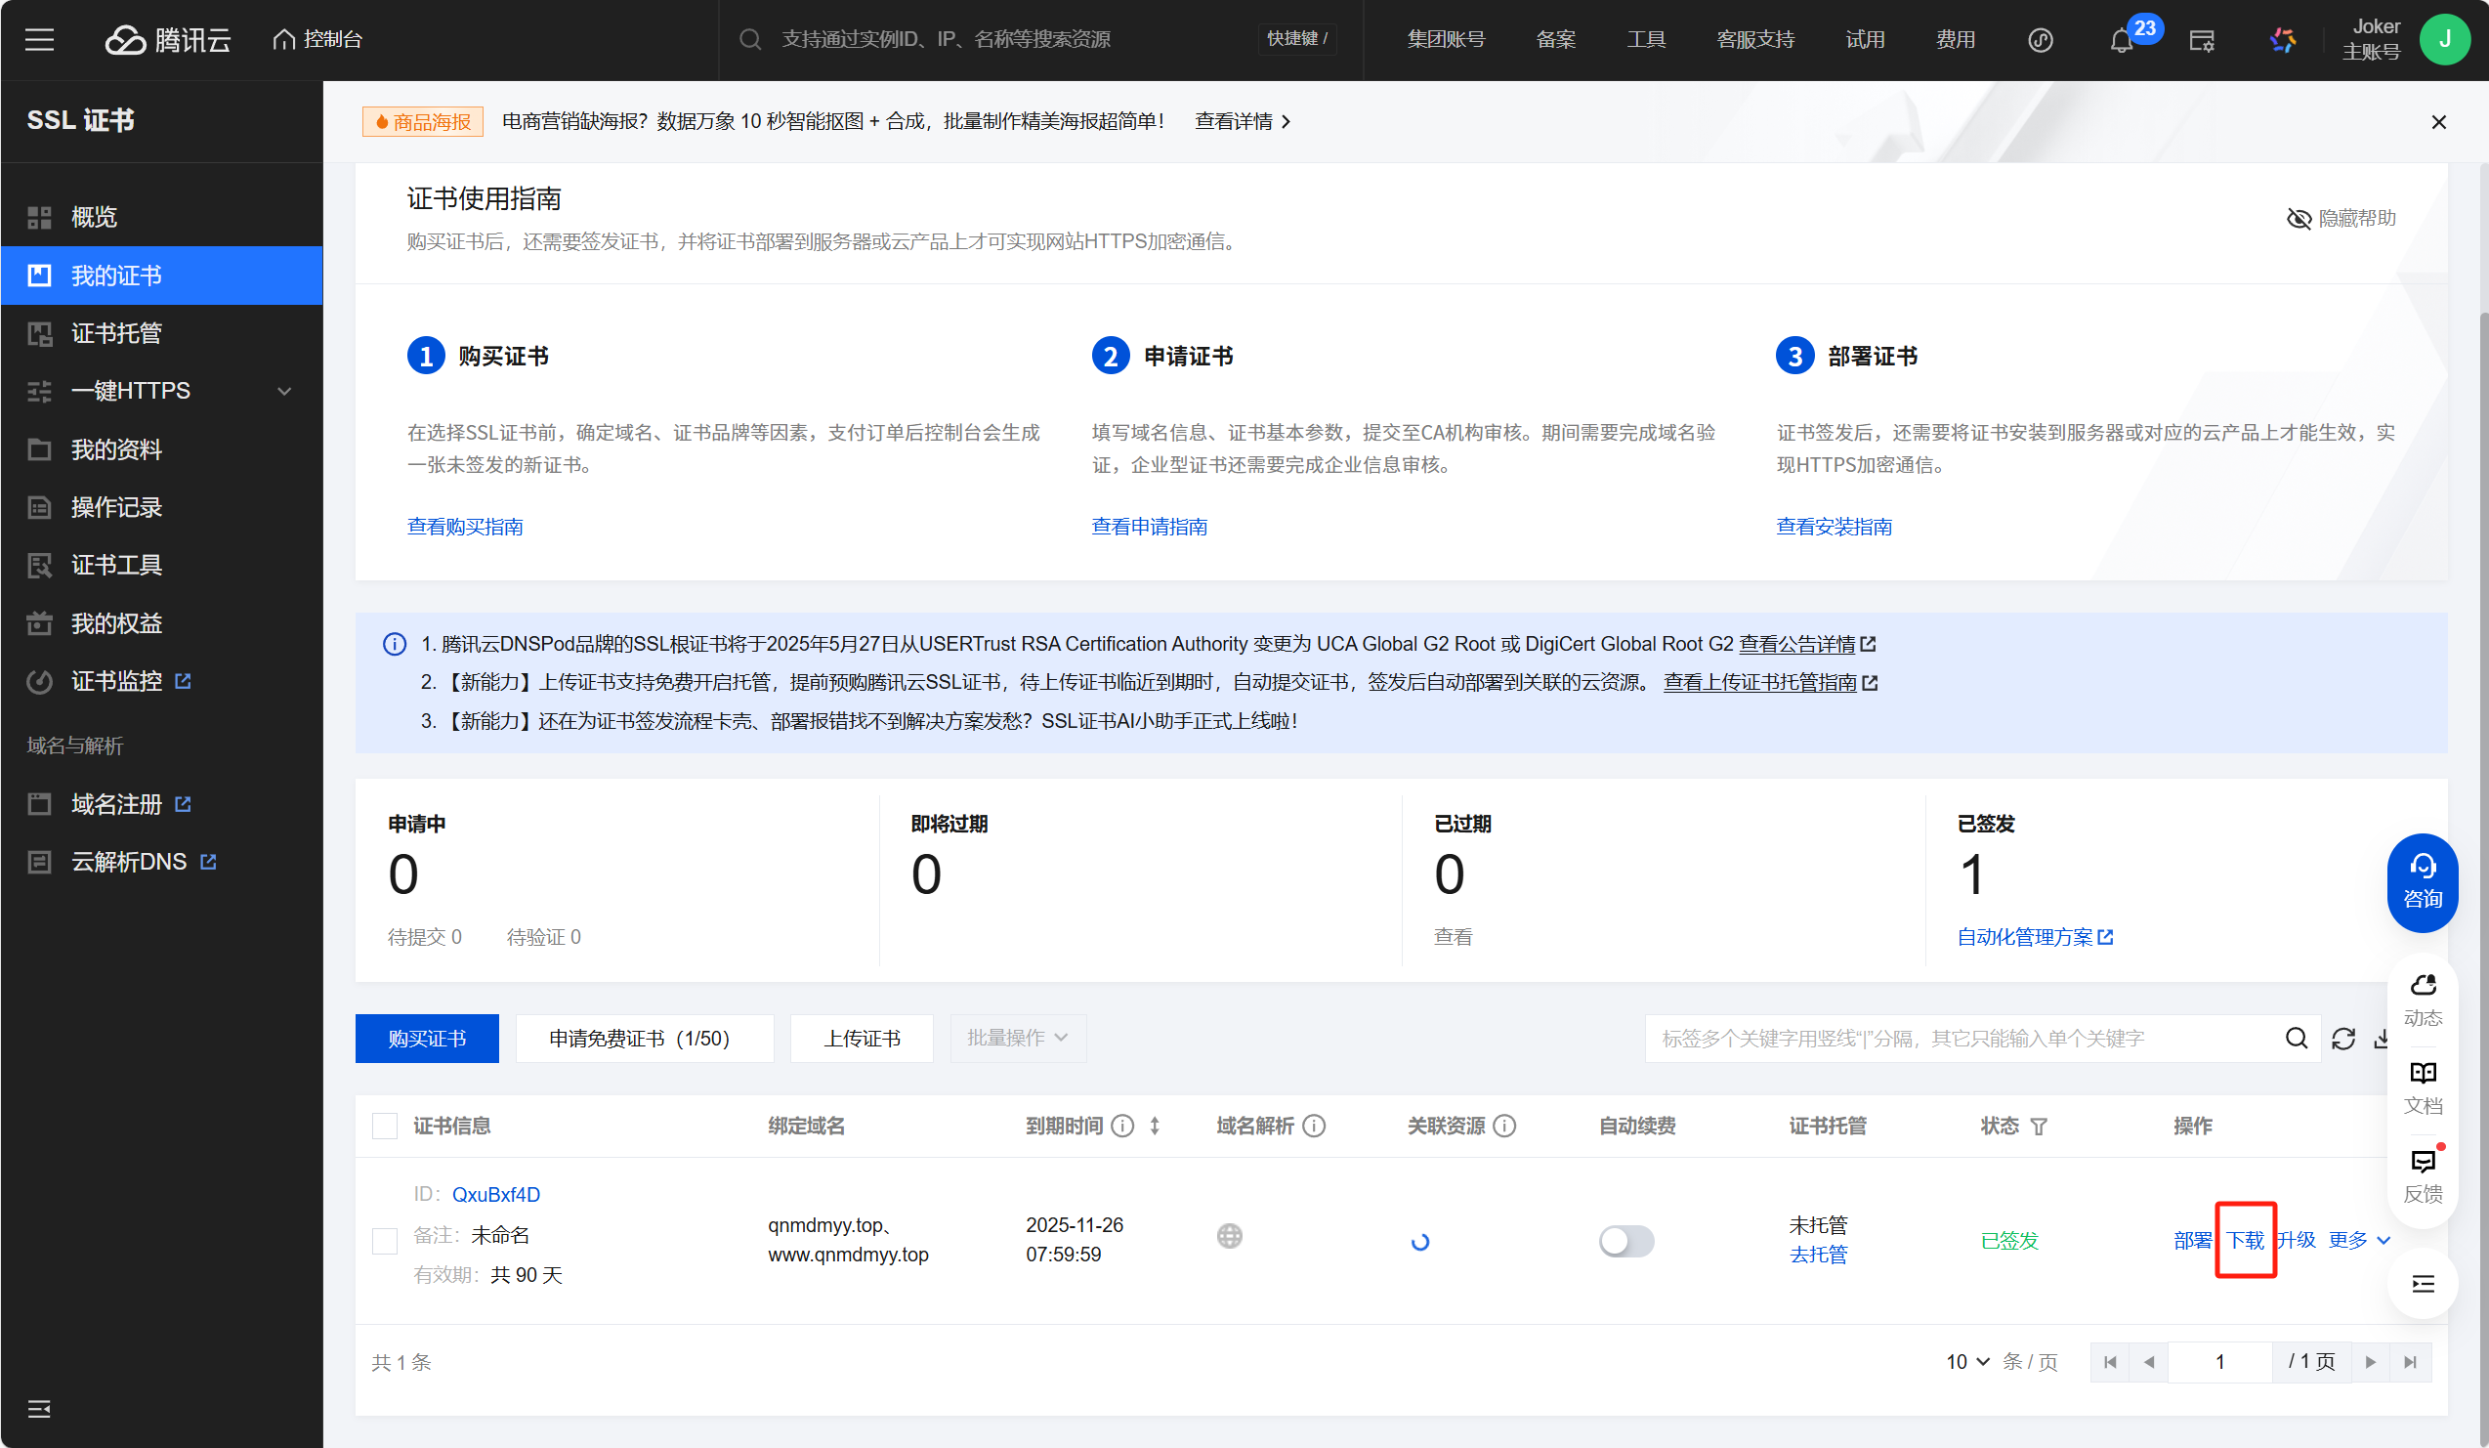Click the hamburger menu icon at top left
Image resolution: width=2489 pixels, height=1448 pixels.
[39, 39]
